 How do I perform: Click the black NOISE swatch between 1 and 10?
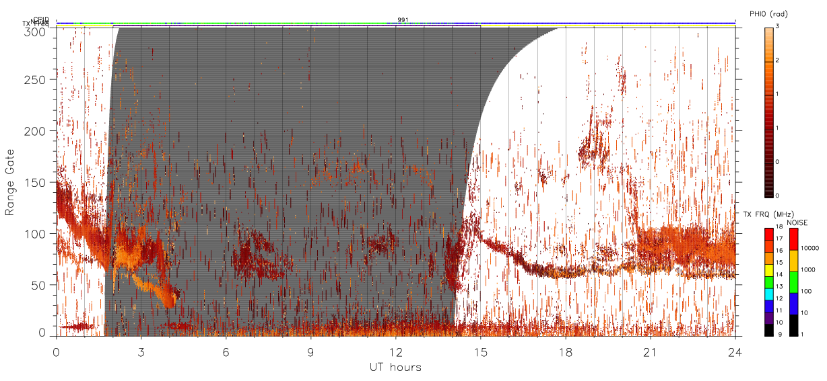coord(793,324)
